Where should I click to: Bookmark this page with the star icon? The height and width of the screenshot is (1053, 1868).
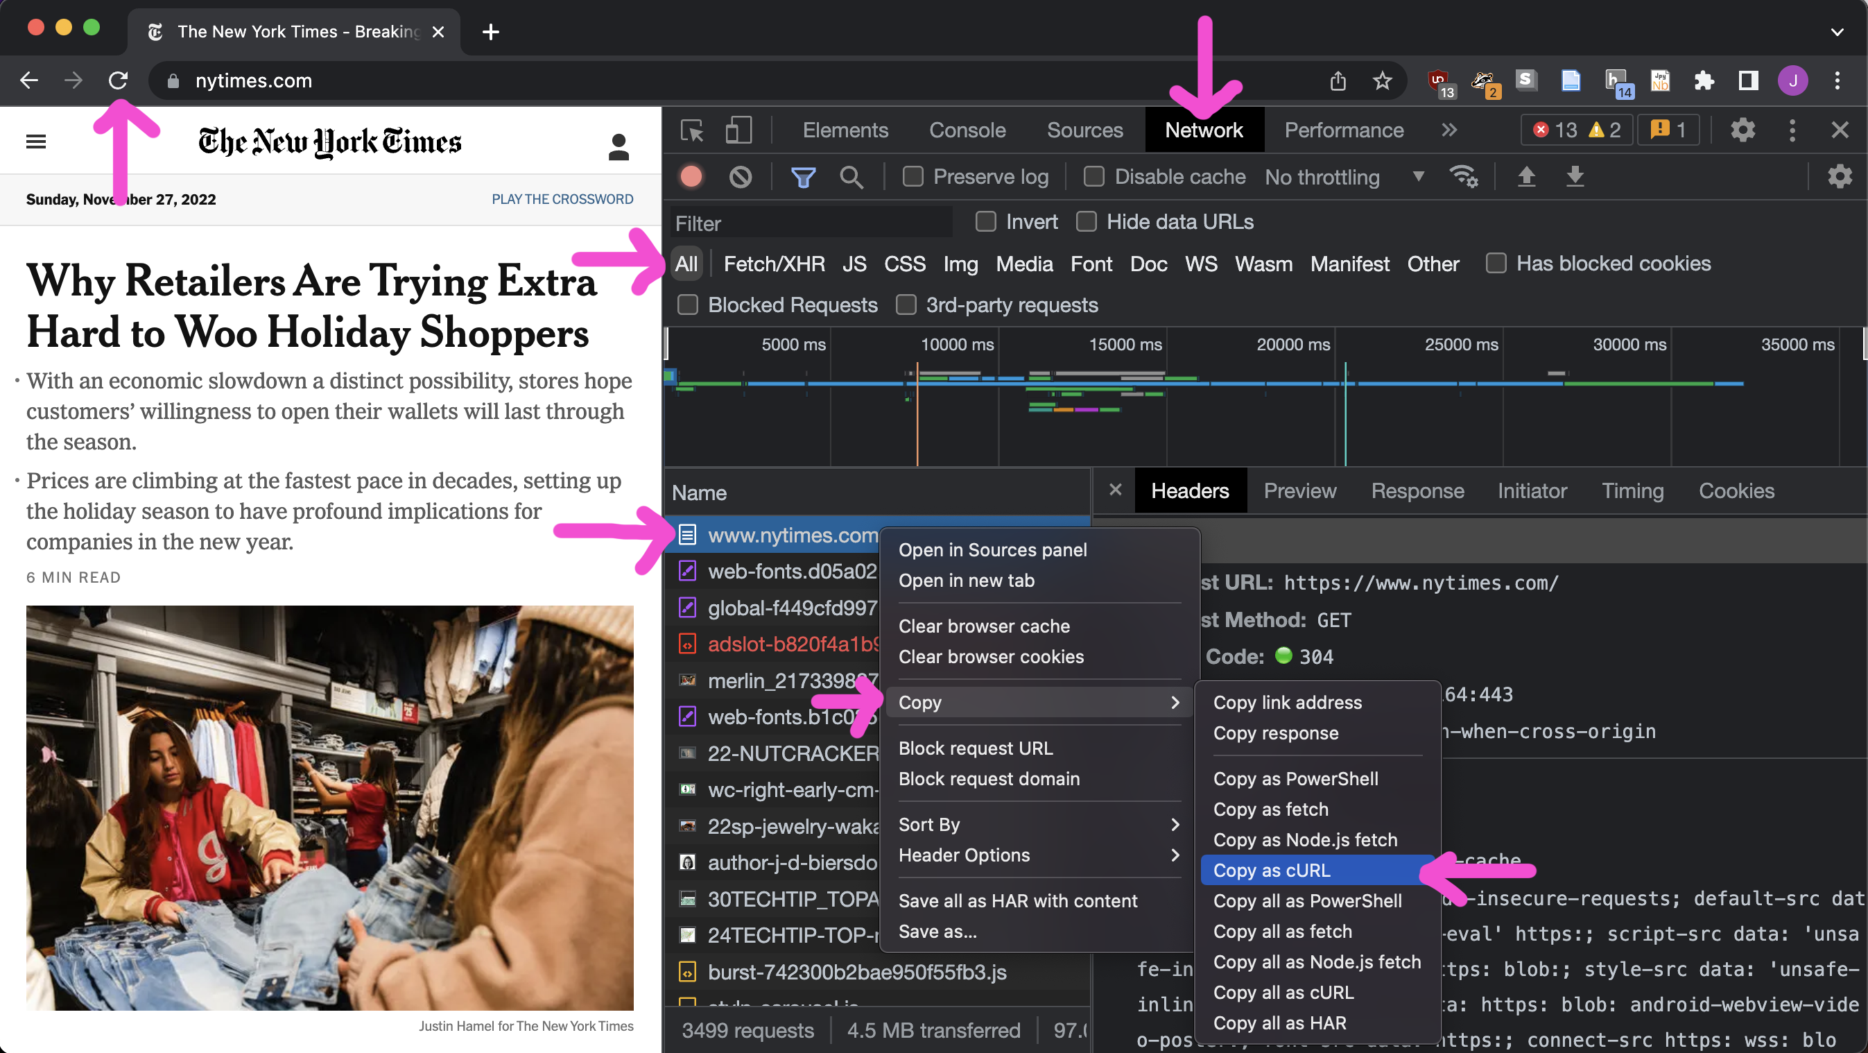(1383, 80)
